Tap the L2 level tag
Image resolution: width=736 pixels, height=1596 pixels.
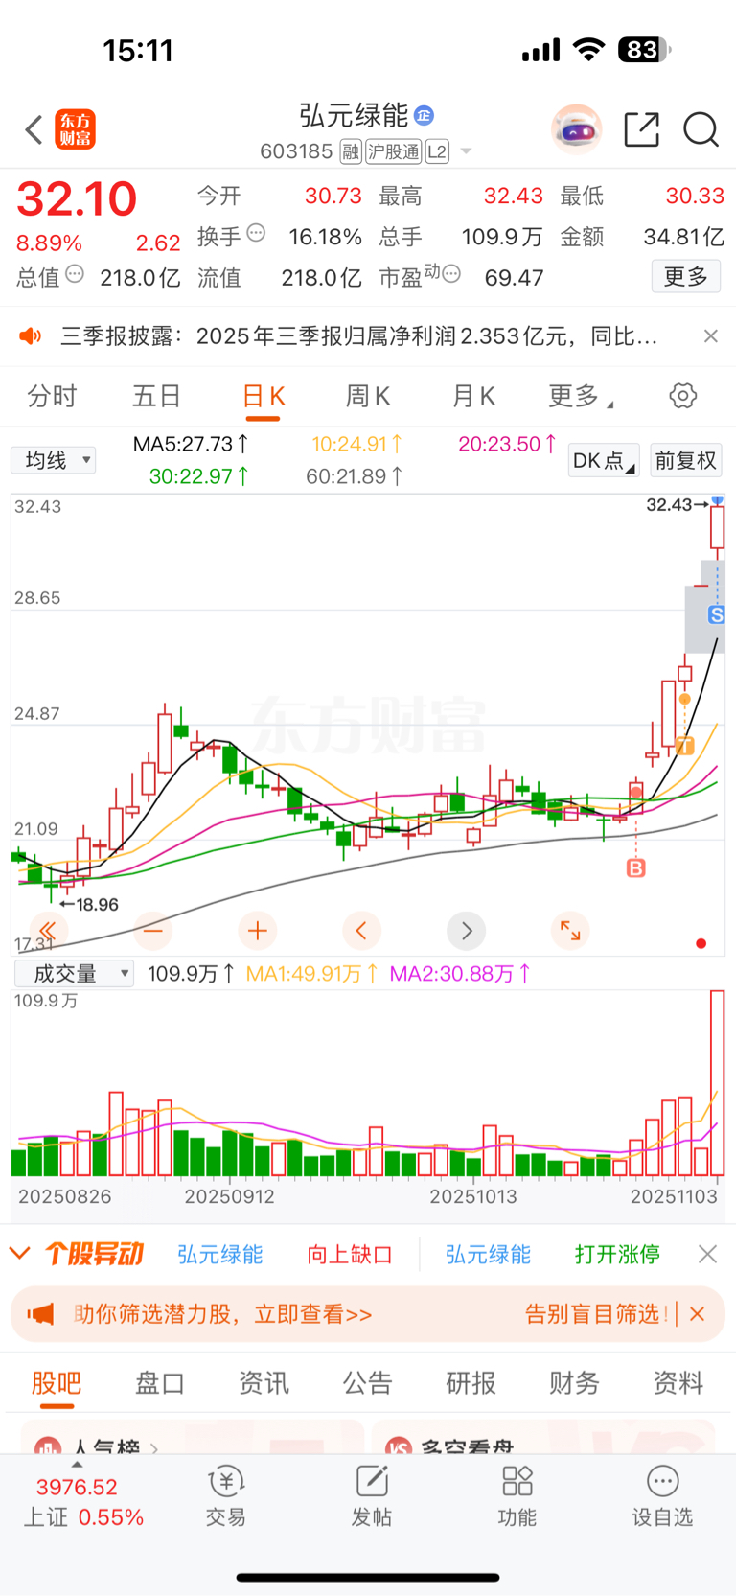(x=437, y=151)
